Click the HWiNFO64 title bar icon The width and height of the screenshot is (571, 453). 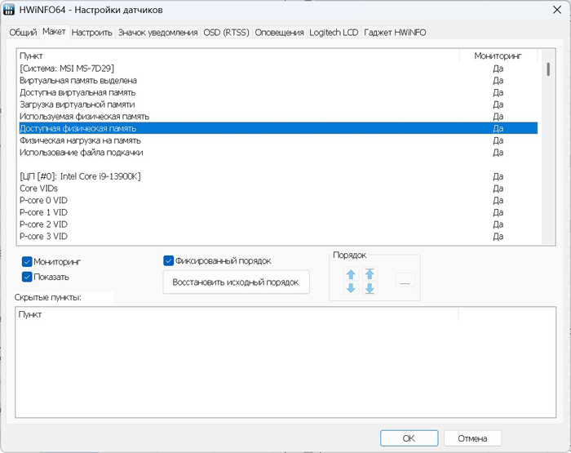click(11, 10)
